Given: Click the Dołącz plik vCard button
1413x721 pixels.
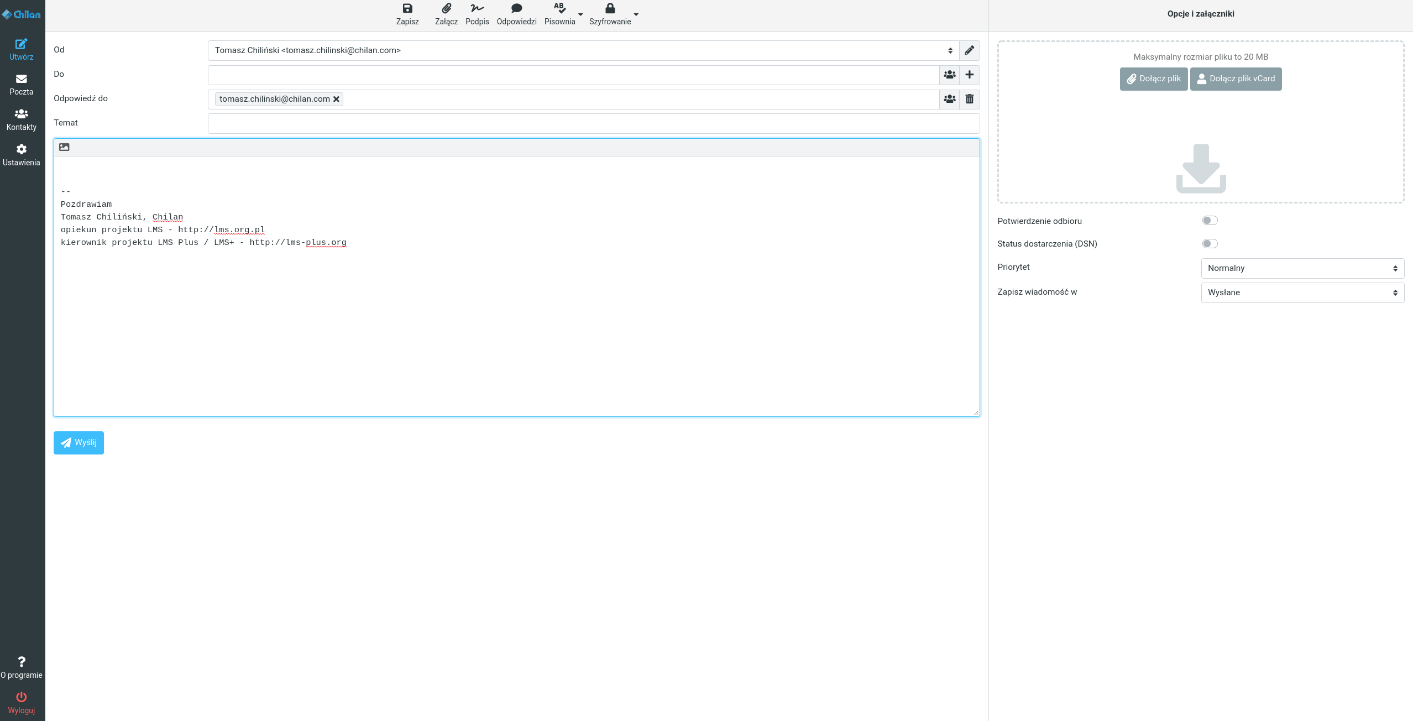Looking at the screenshot, I should (1236, 79).
